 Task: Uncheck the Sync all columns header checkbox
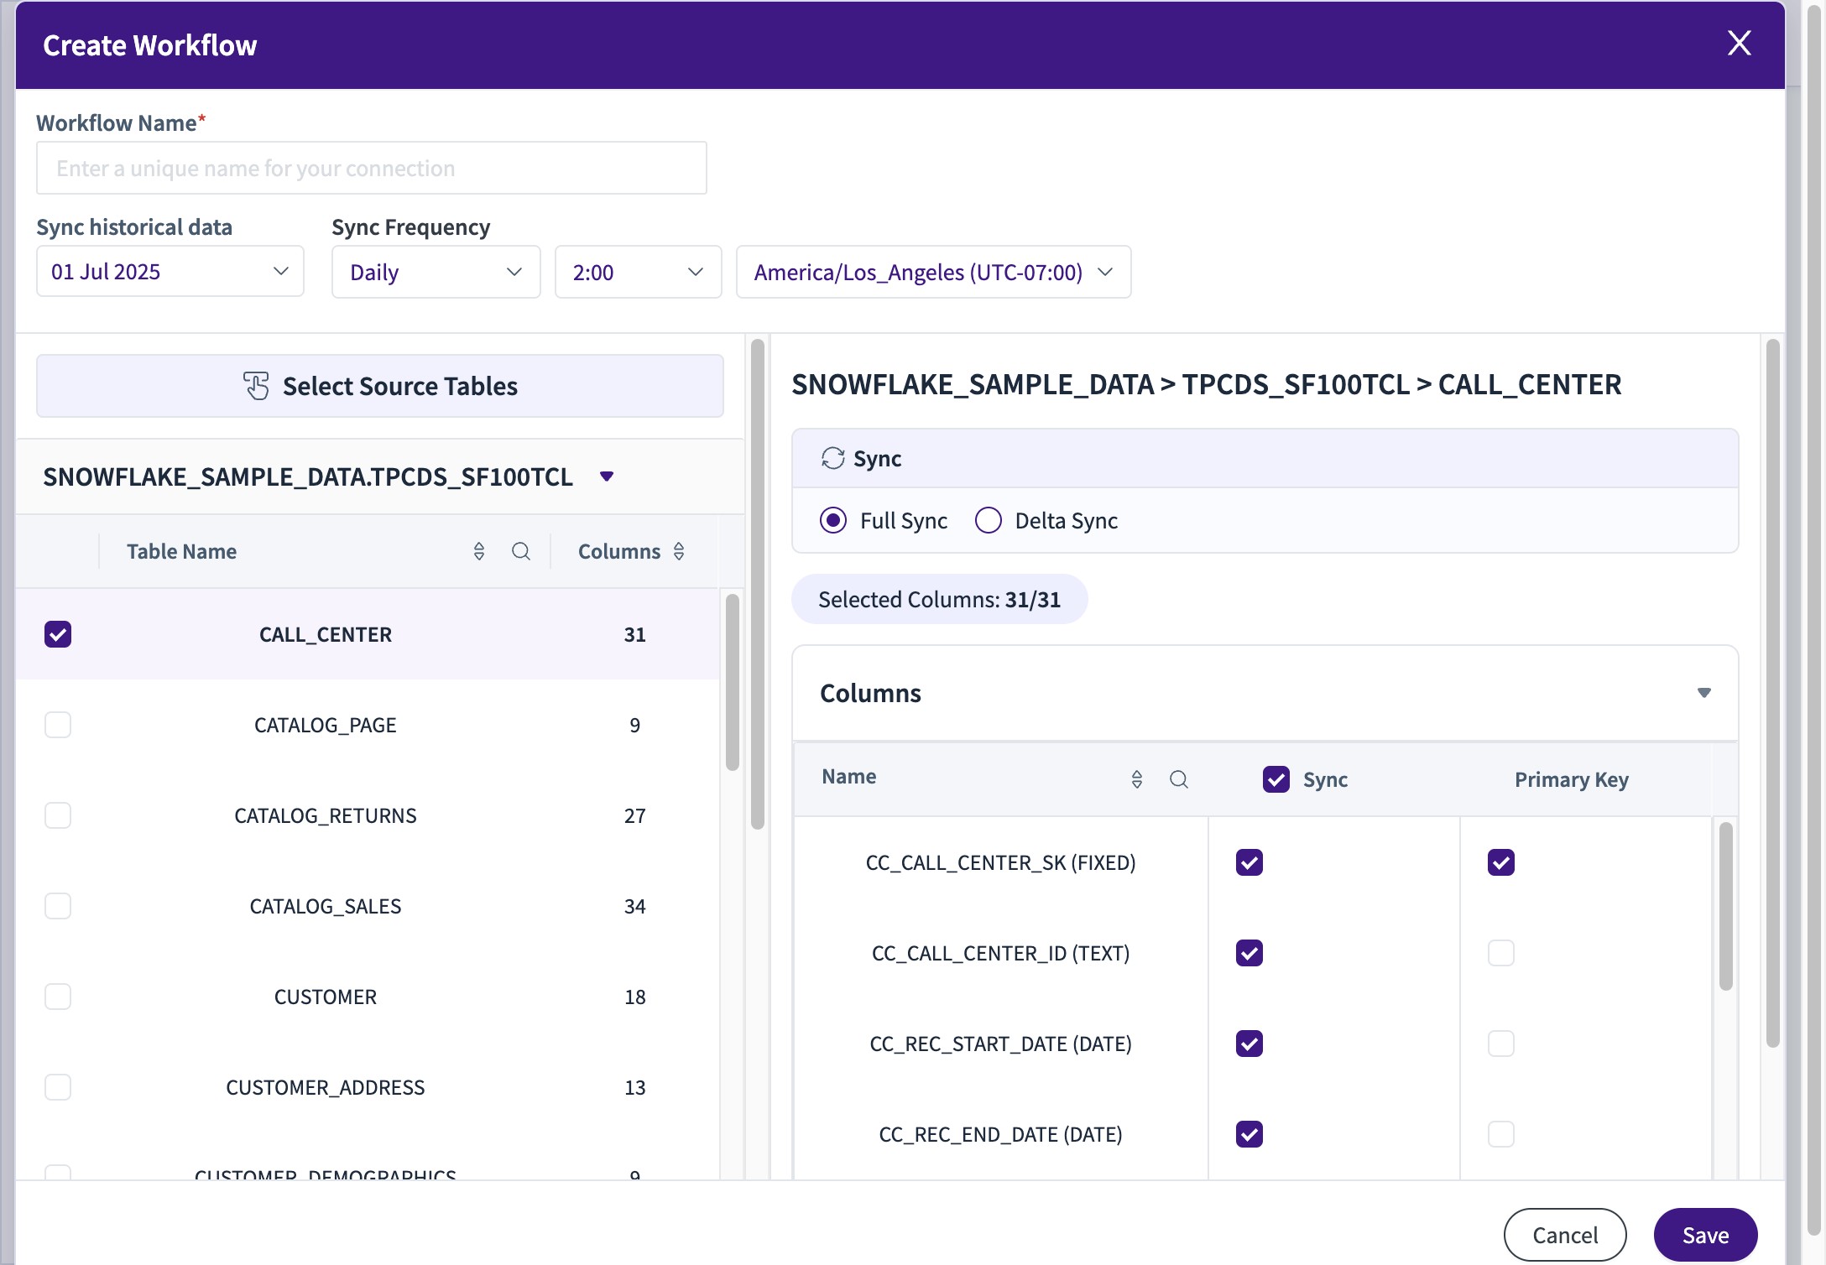point(1276,779)
